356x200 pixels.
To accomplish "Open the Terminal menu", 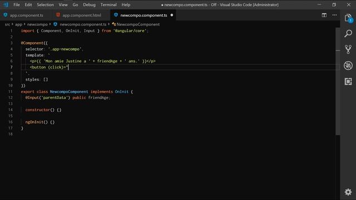I will click(108, 4).
